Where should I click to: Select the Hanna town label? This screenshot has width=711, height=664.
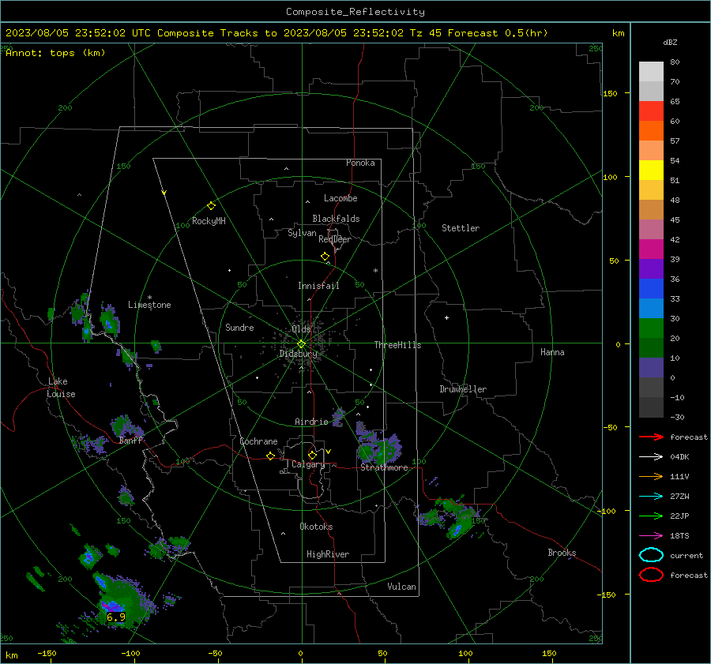pos(552,352)
